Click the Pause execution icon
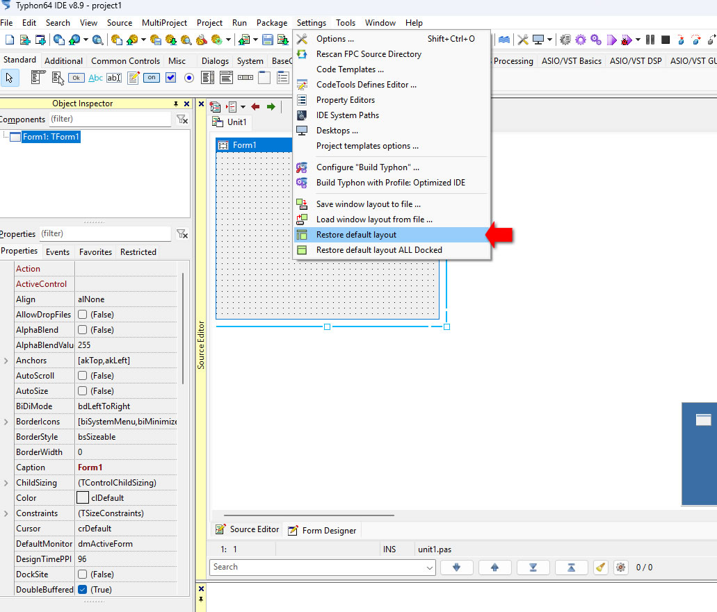The height and width of the screenshot is (612, 717). click(650, 40)
